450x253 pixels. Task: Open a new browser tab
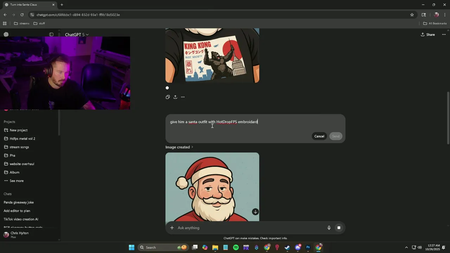coord(62,5)
